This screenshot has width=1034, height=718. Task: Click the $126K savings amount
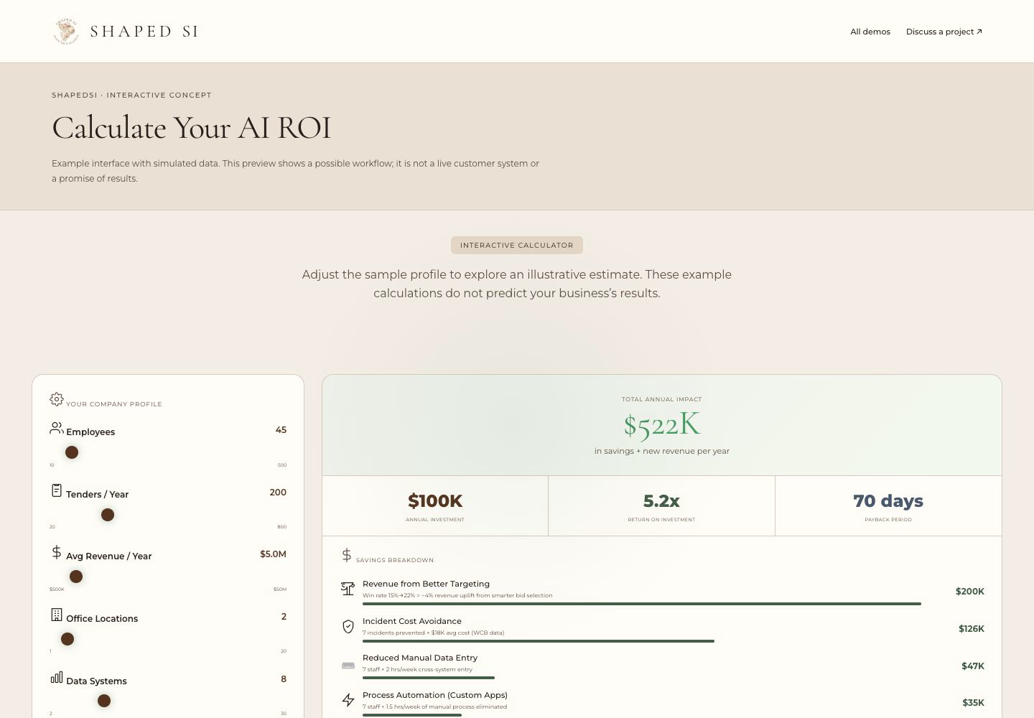pyautogui.click(x=971, y=629)
